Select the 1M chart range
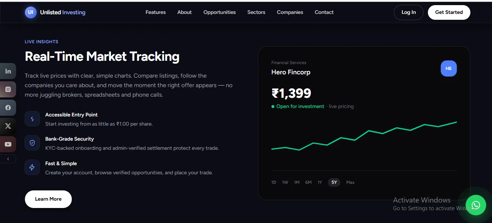 point(297,182)
